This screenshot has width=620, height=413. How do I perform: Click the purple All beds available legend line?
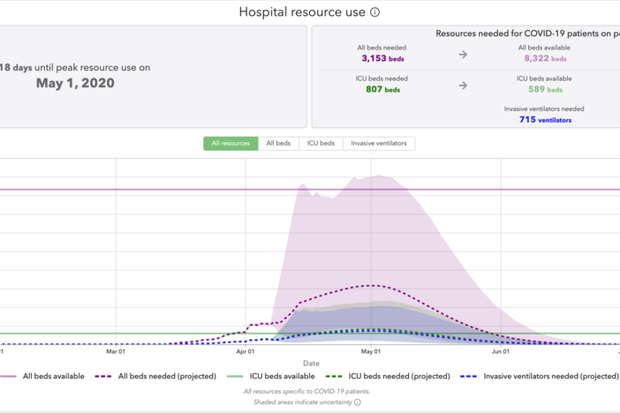[8, 377]
